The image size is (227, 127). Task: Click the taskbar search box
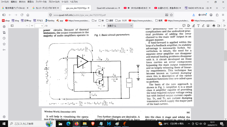[x=32, y=124]
